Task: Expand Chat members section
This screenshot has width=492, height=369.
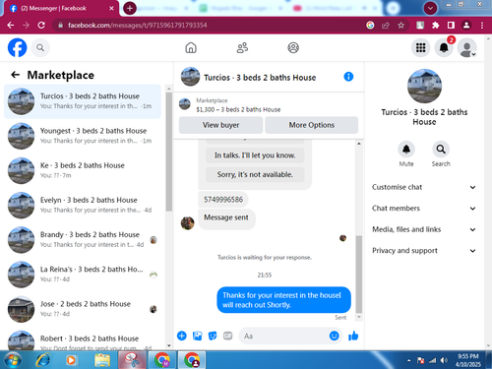Action: pyautogui.click(x=424, y=209)
